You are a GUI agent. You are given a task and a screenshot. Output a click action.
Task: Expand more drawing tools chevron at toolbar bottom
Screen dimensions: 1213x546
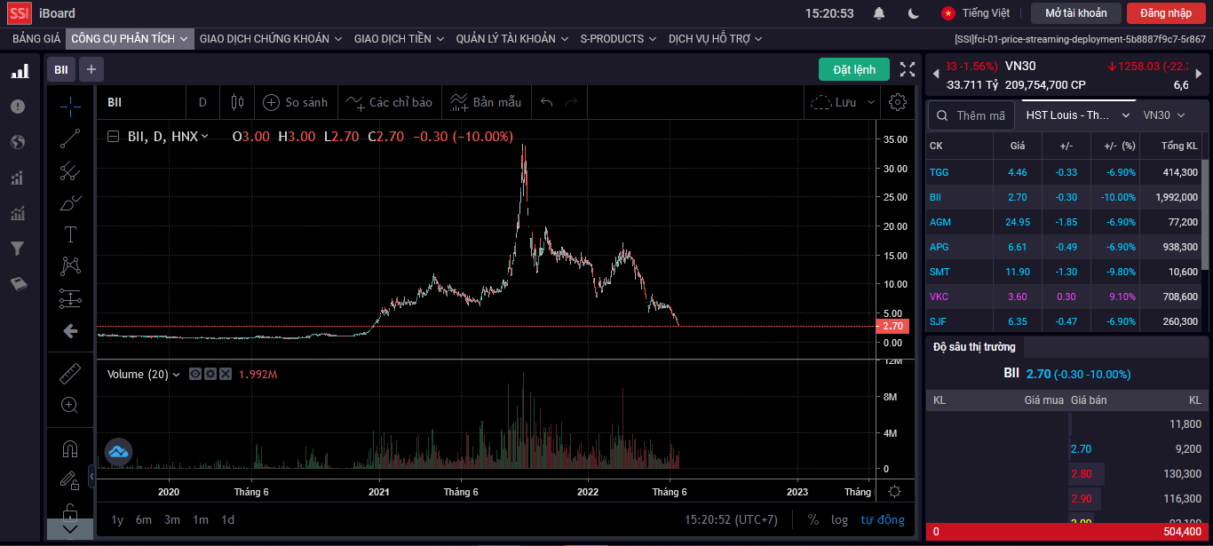point(70,528)
